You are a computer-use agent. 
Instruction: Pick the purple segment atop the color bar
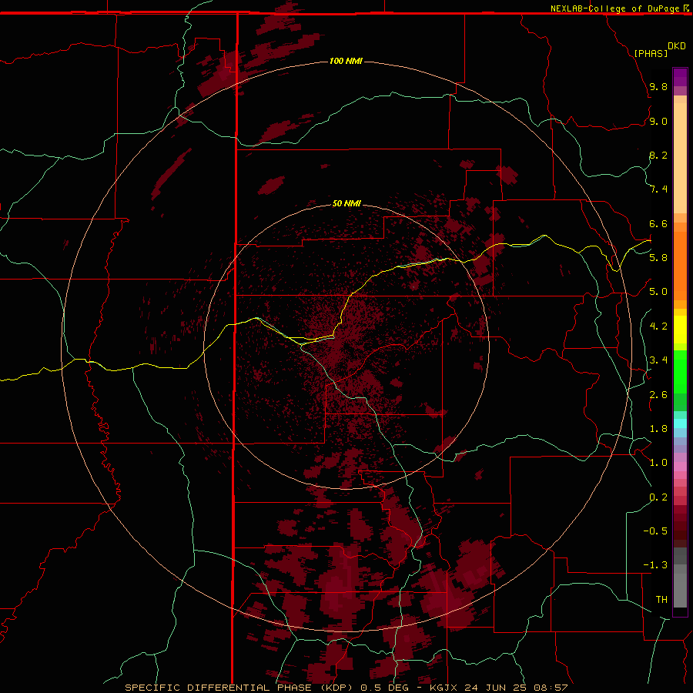(x=680, y=77)
